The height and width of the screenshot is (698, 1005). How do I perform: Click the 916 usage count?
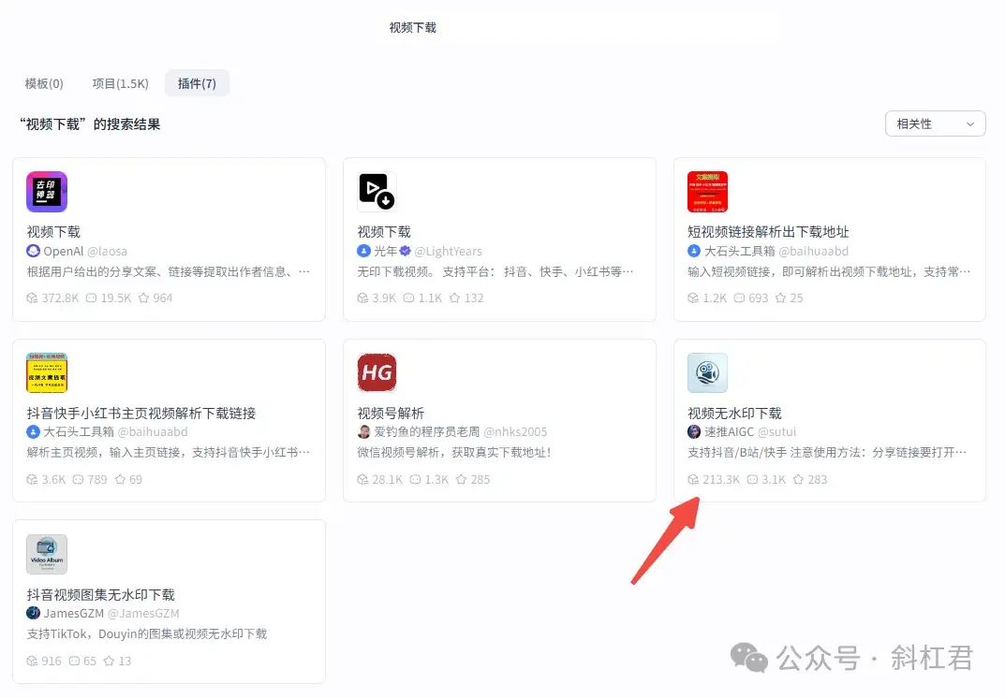(52, 661)
